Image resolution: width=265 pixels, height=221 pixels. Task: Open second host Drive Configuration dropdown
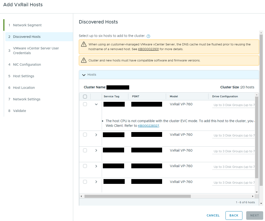[233, 136]
